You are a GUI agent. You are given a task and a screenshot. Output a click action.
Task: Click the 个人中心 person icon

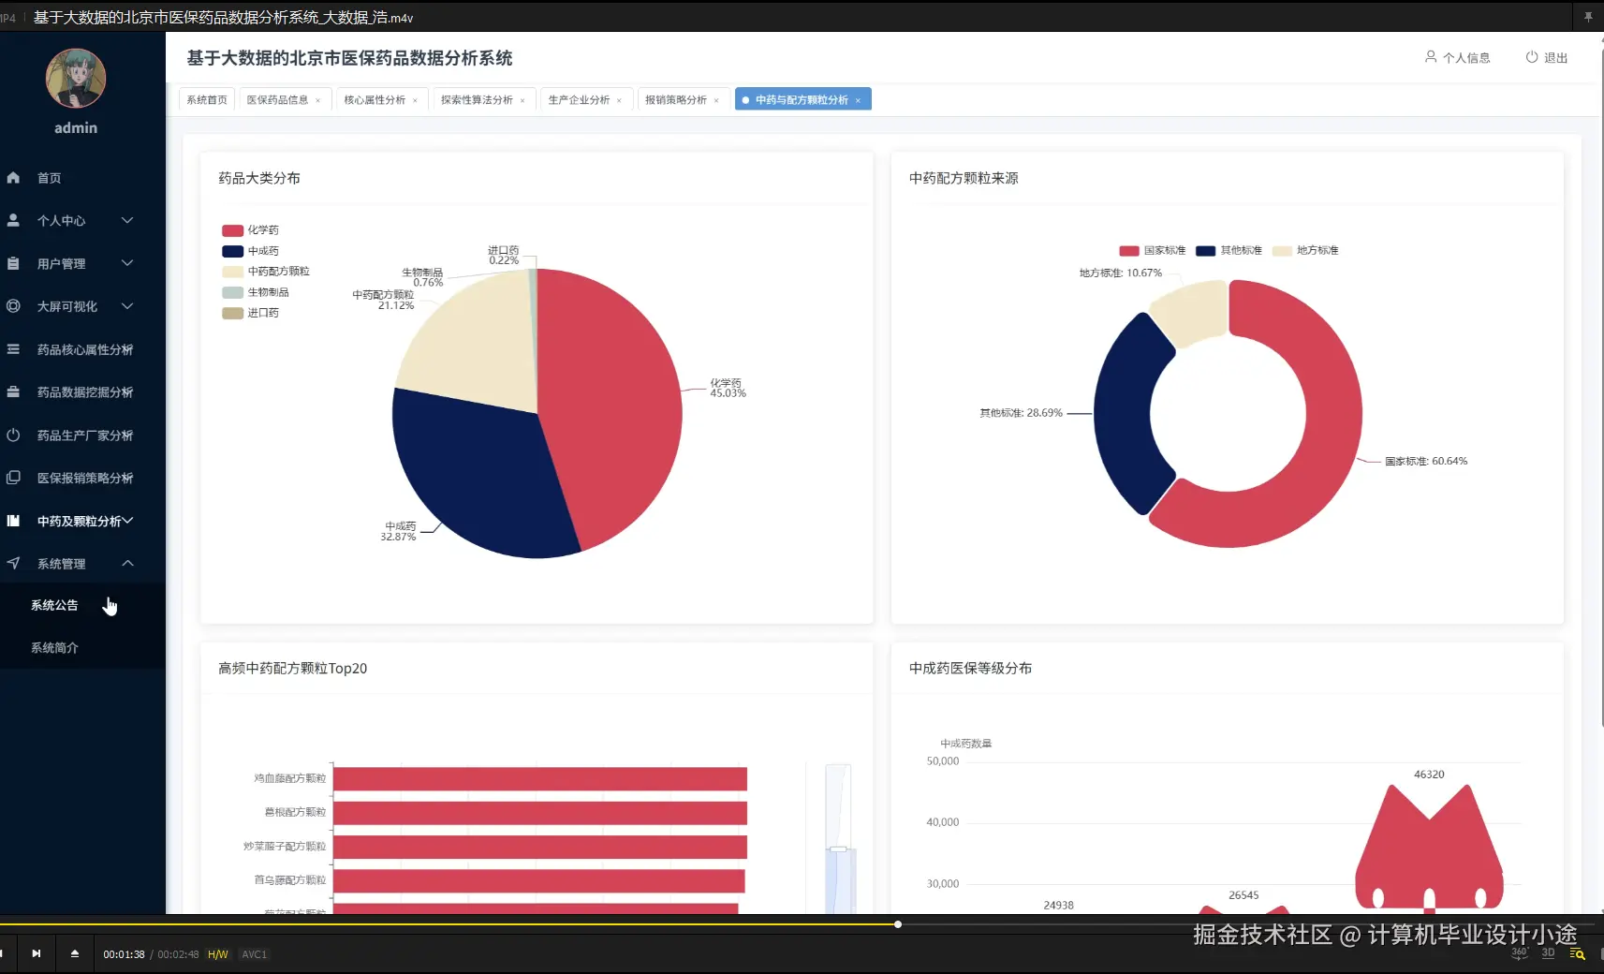pos(13,220)
